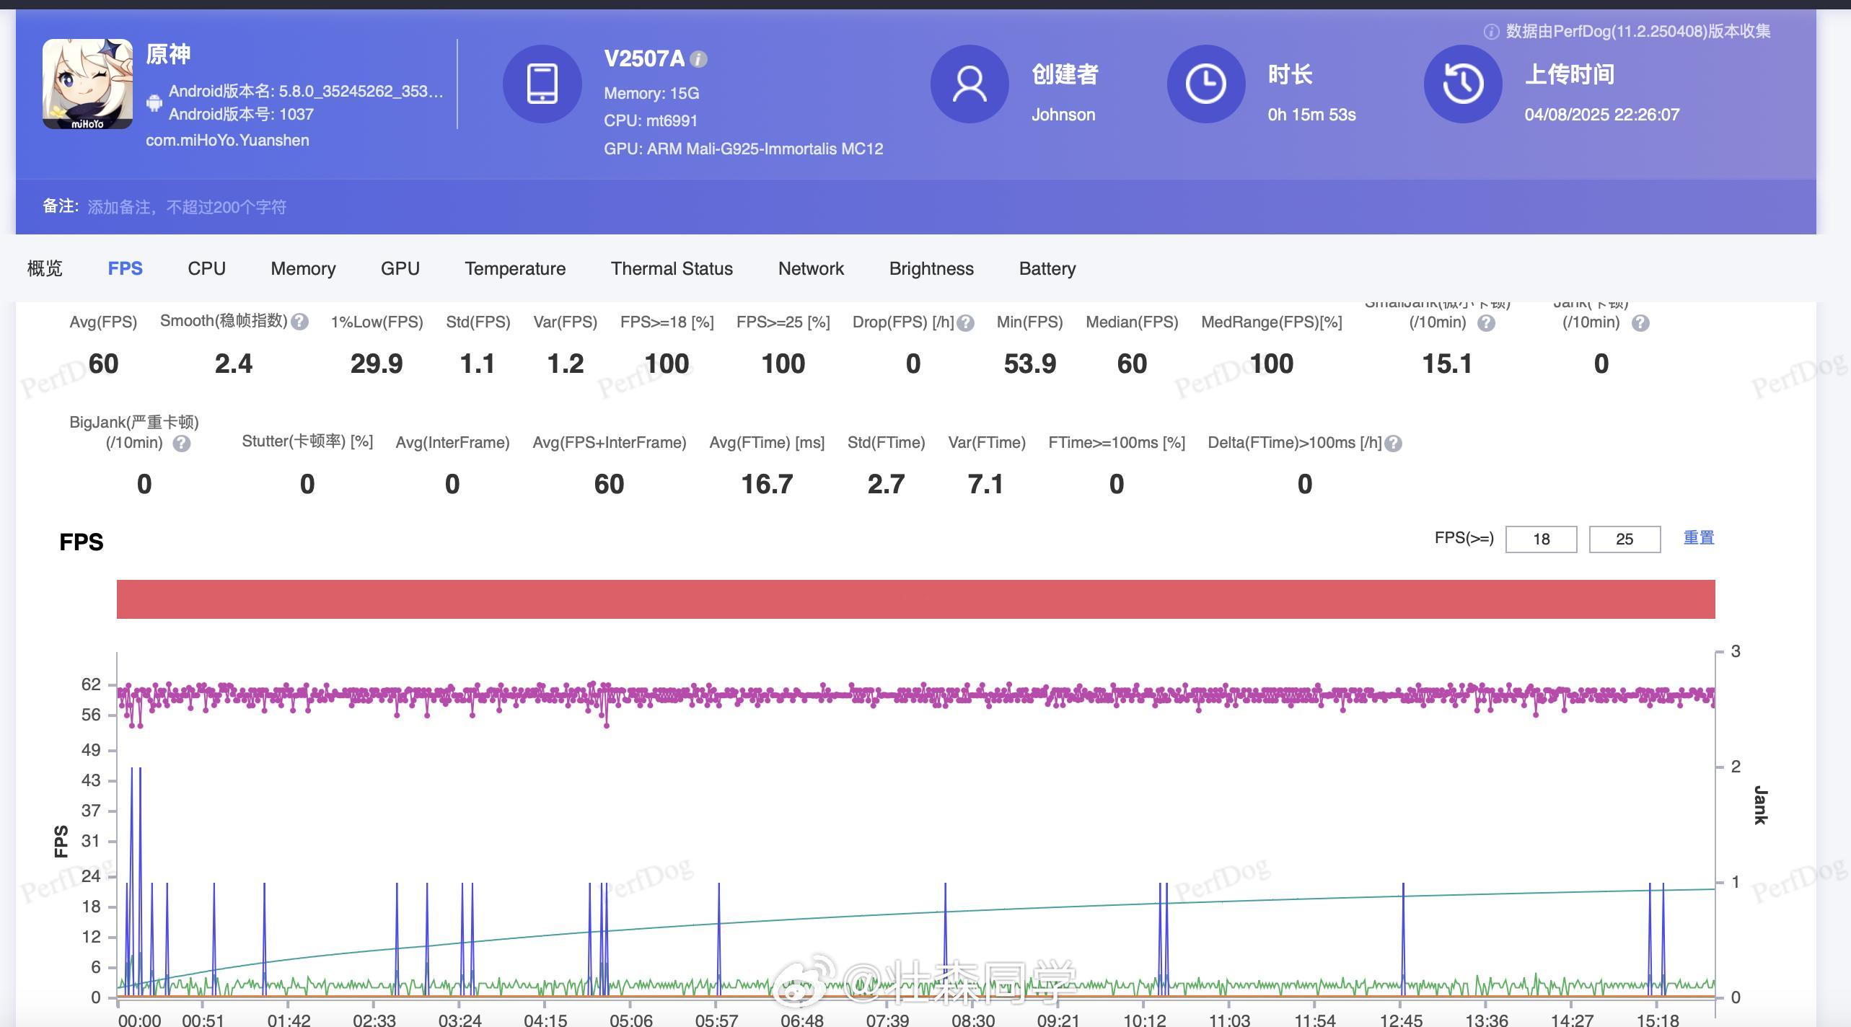Open the Jank (/10min) help icon
Screen dimensions: 1851x1027
(1640, 323)
